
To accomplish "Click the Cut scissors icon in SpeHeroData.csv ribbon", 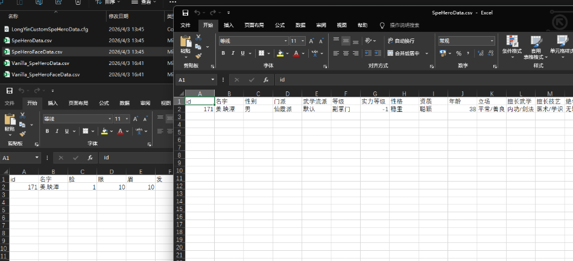I will tap(198, 37).
